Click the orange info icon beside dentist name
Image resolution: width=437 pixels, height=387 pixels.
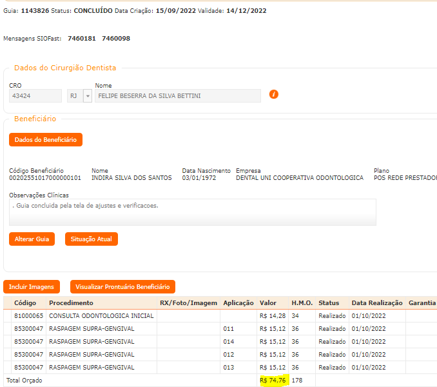[x=273, y=94]
